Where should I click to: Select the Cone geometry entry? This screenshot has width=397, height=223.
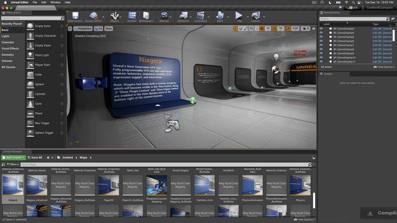click(45, 103)
